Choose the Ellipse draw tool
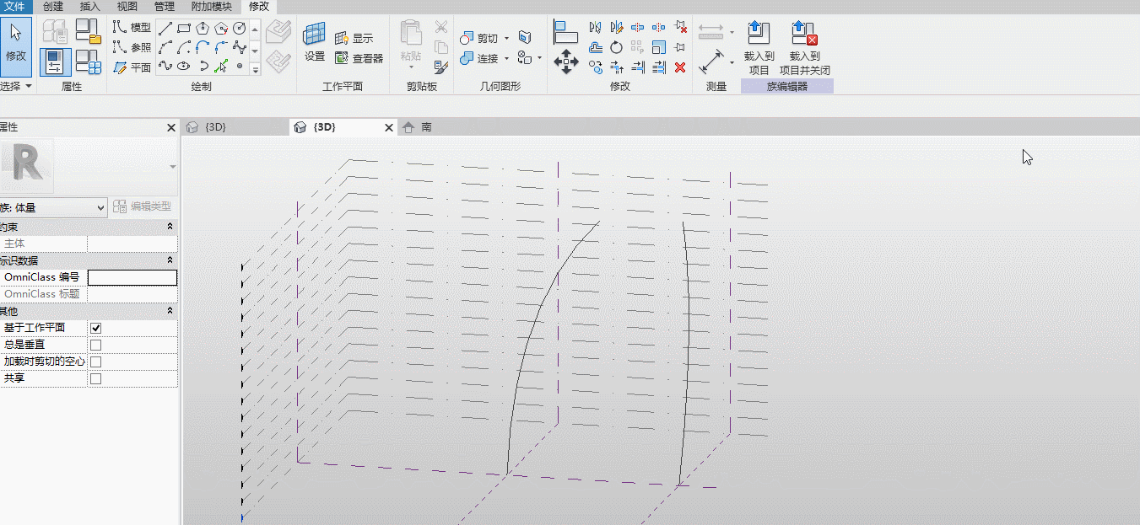Image resolution: width=1140 pixels, height=525 pixels. pyautogui.click(x=184, y=65)
